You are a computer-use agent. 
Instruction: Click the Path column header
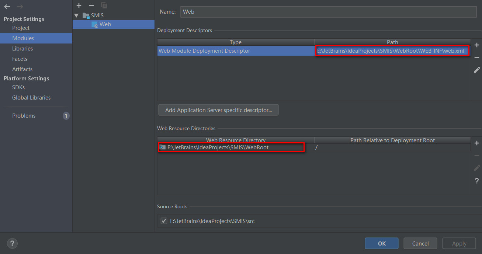pos(392,42)
